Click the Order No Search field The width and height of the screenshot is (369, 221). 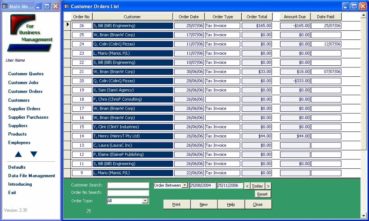(x=128, y=193)
